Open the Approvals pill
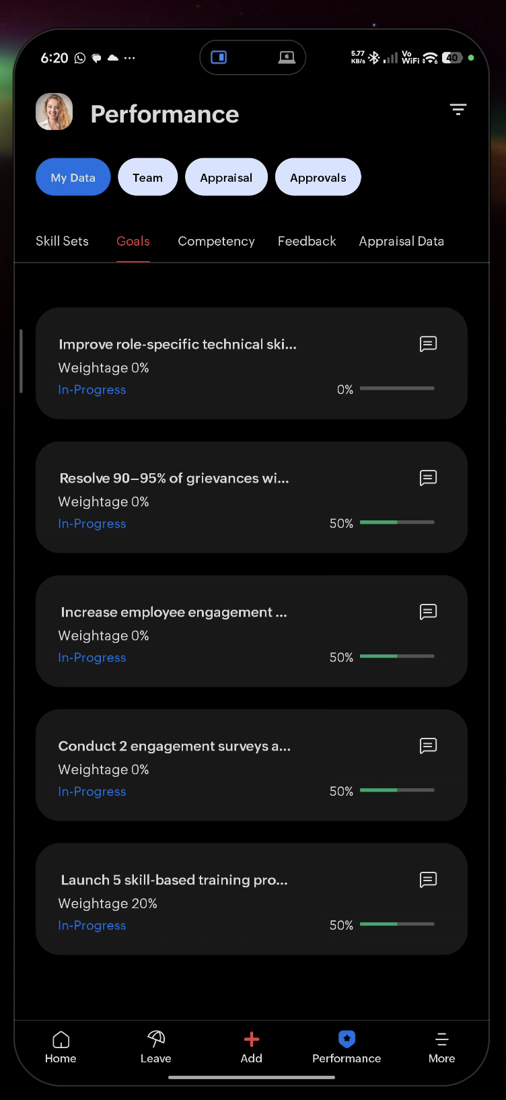The image size is (506, 1100). pyautogui.click(x=318, y=177)
